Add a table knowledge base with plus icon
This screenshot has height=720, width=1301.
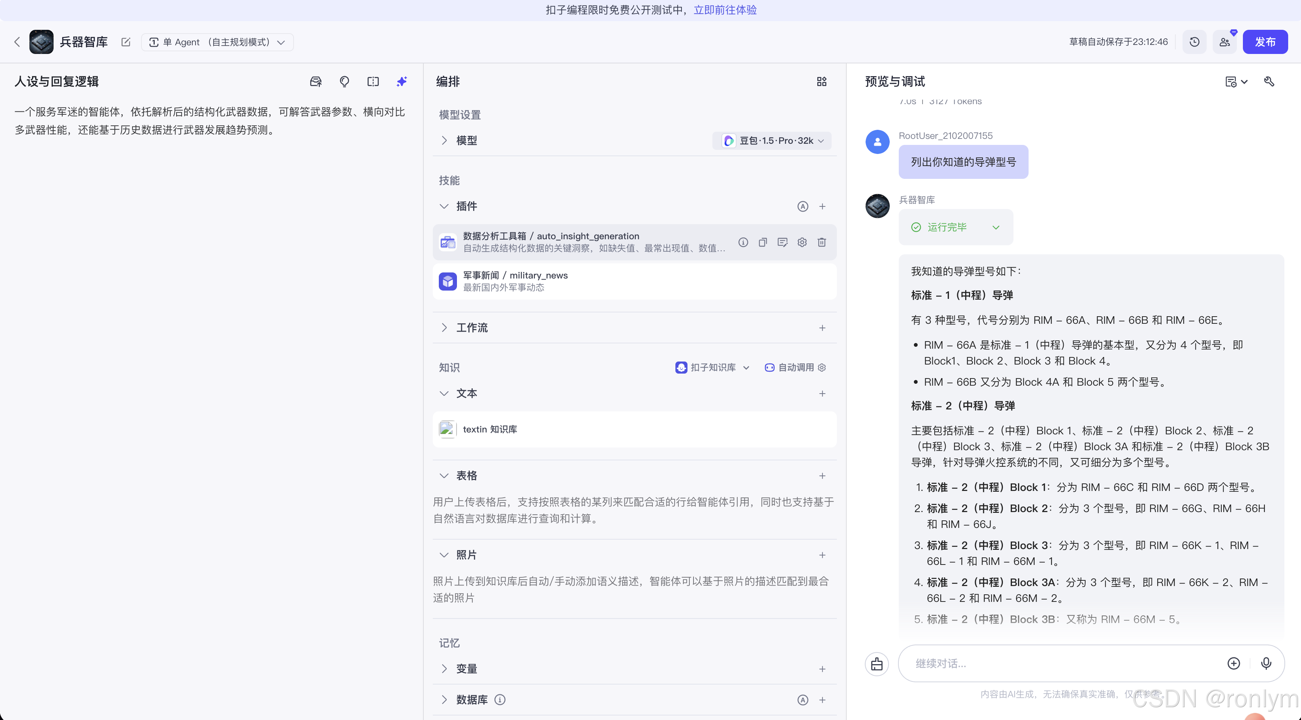(x=822, y=476)
